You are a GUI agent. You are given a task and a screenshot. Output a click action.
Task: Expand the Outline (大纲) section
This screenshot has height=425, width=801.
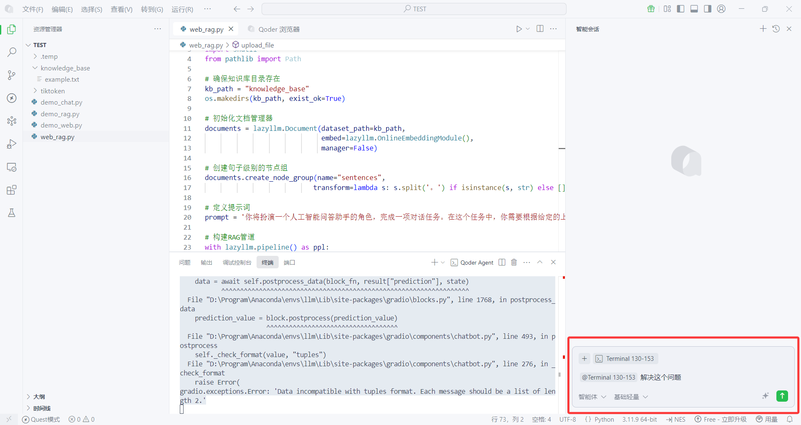click(x=28, y=397)
